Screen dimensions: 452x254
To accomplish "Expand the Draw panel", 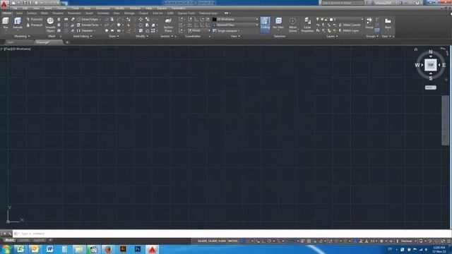I will [x=114, y=36].
